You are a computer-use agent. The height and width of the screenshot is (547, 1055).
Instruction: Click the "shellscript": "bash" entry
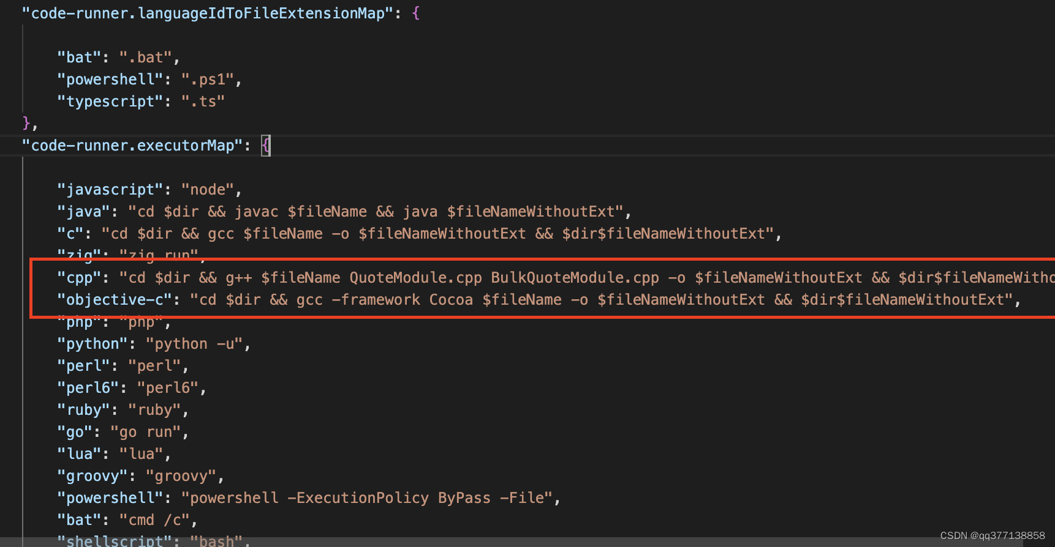coord(154,540)
